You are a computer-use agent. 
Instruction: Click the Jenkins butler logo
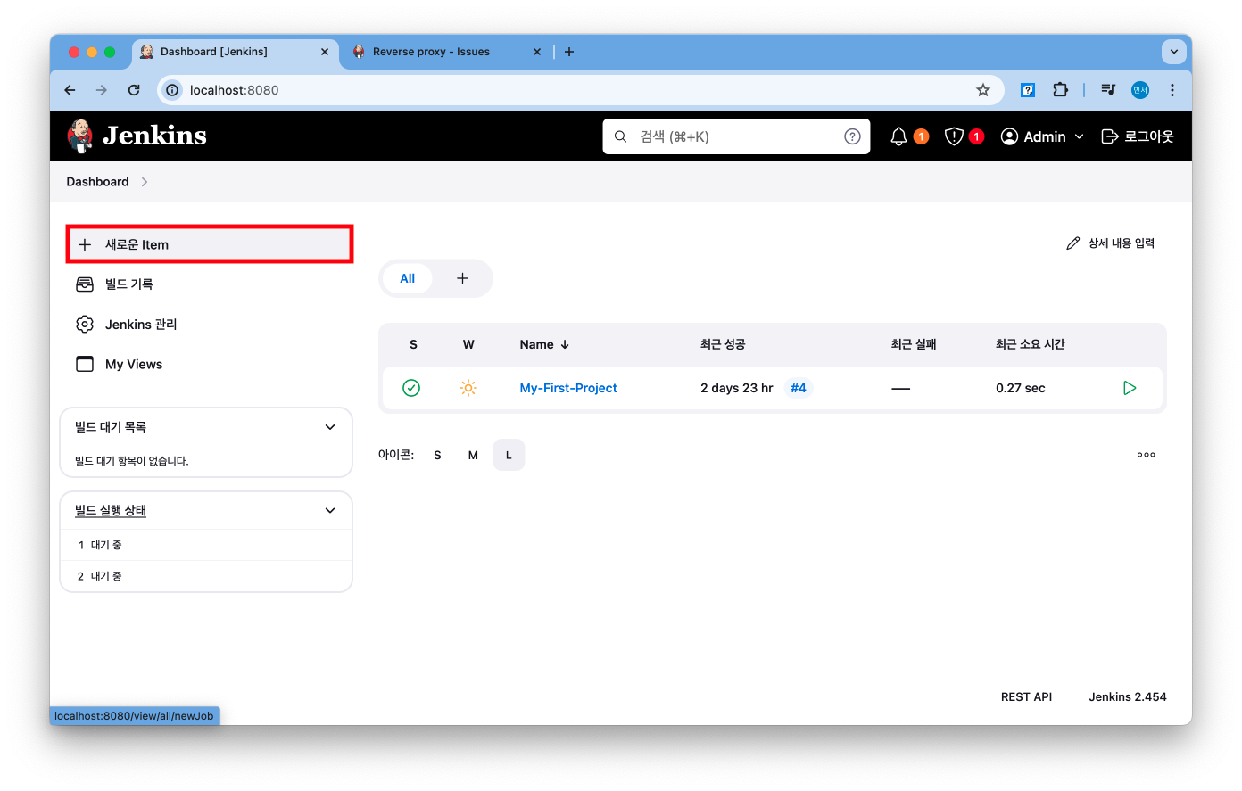point(80,136)
